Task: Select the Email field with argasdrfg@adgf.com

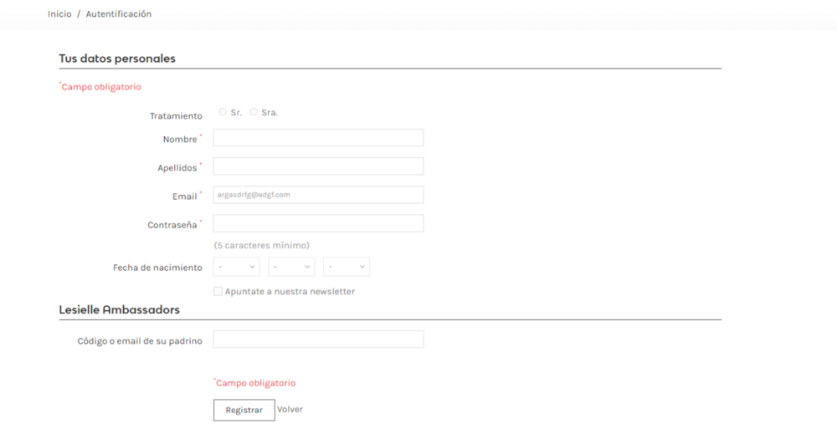Action: click(318, 195)
